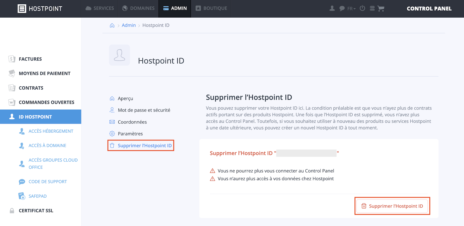Click the Safepad lock icon
This screenshot has width=464, height=226.
point(22,196)
